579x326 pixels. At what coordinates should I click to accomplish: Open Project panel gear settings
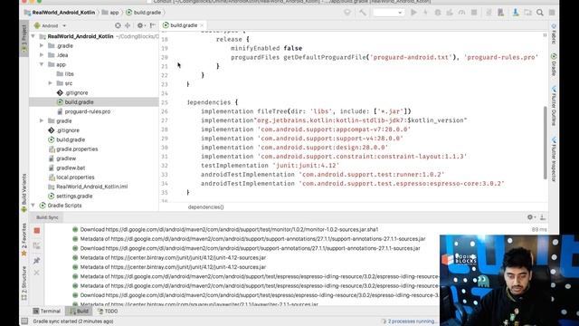pyautogui.click(x=140, y=25)
